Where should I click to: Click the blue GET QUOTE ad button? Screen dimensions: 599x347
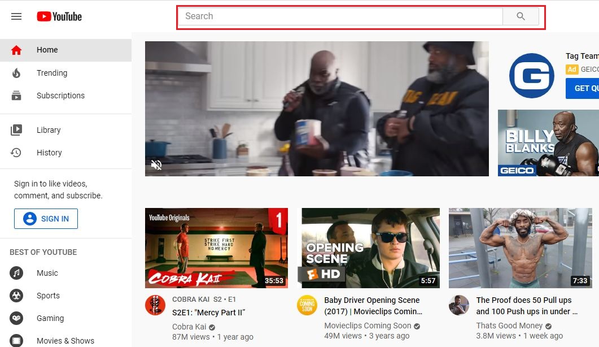[582, 88]
